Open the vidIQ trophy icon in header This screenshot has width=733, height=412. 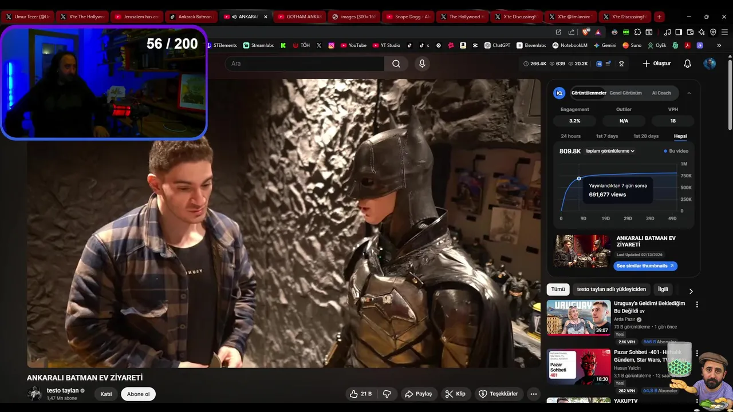[x=621, y=64]
